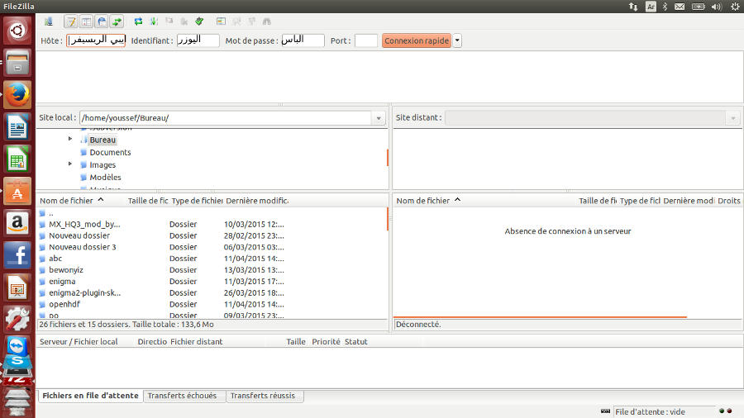This screenshot has height=418, width=744.
Task: Open Ubuntu Dash from launcher
Action: point(17,31)
